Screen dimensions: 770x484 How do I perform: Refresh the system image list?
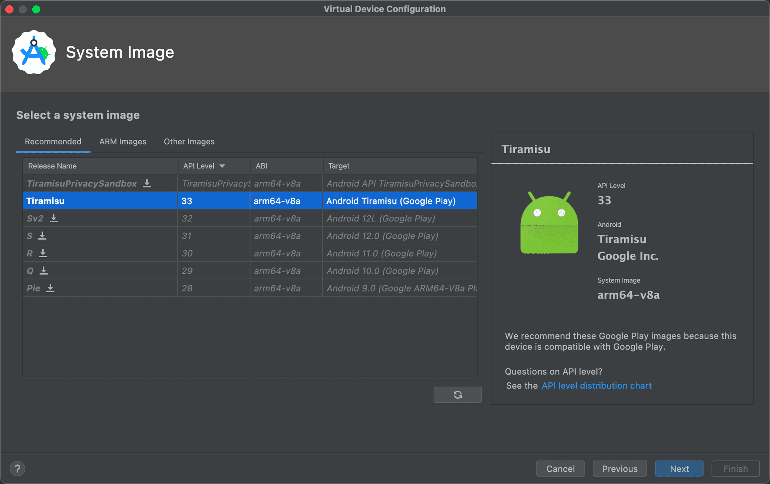(x=457, y=395)
